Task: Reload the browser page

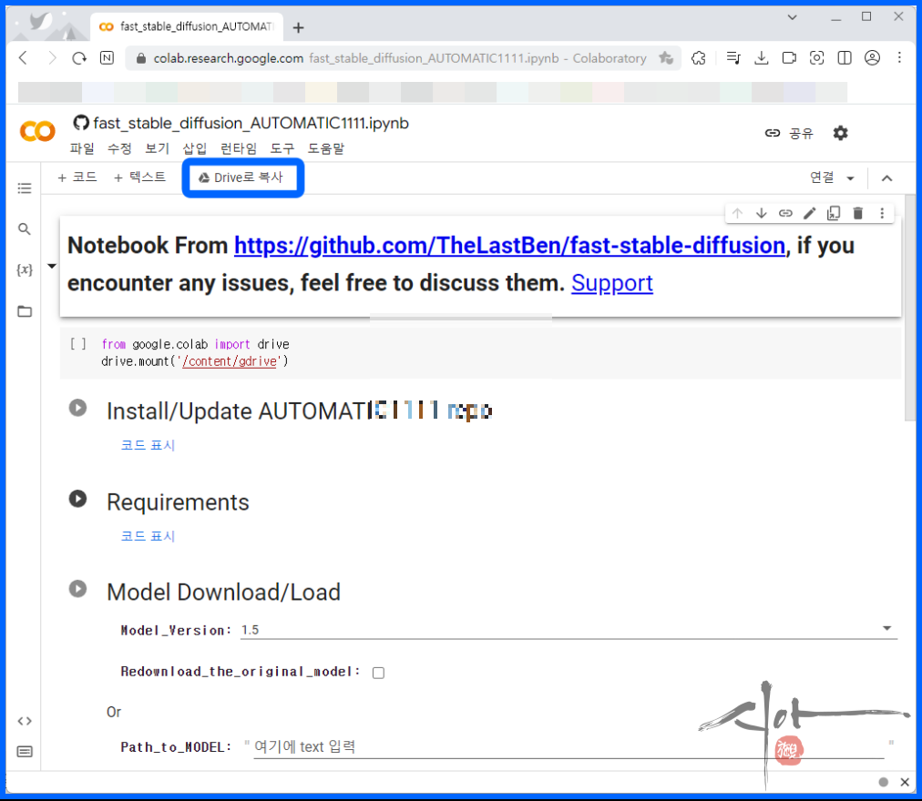Action: (x=78, y=57)
